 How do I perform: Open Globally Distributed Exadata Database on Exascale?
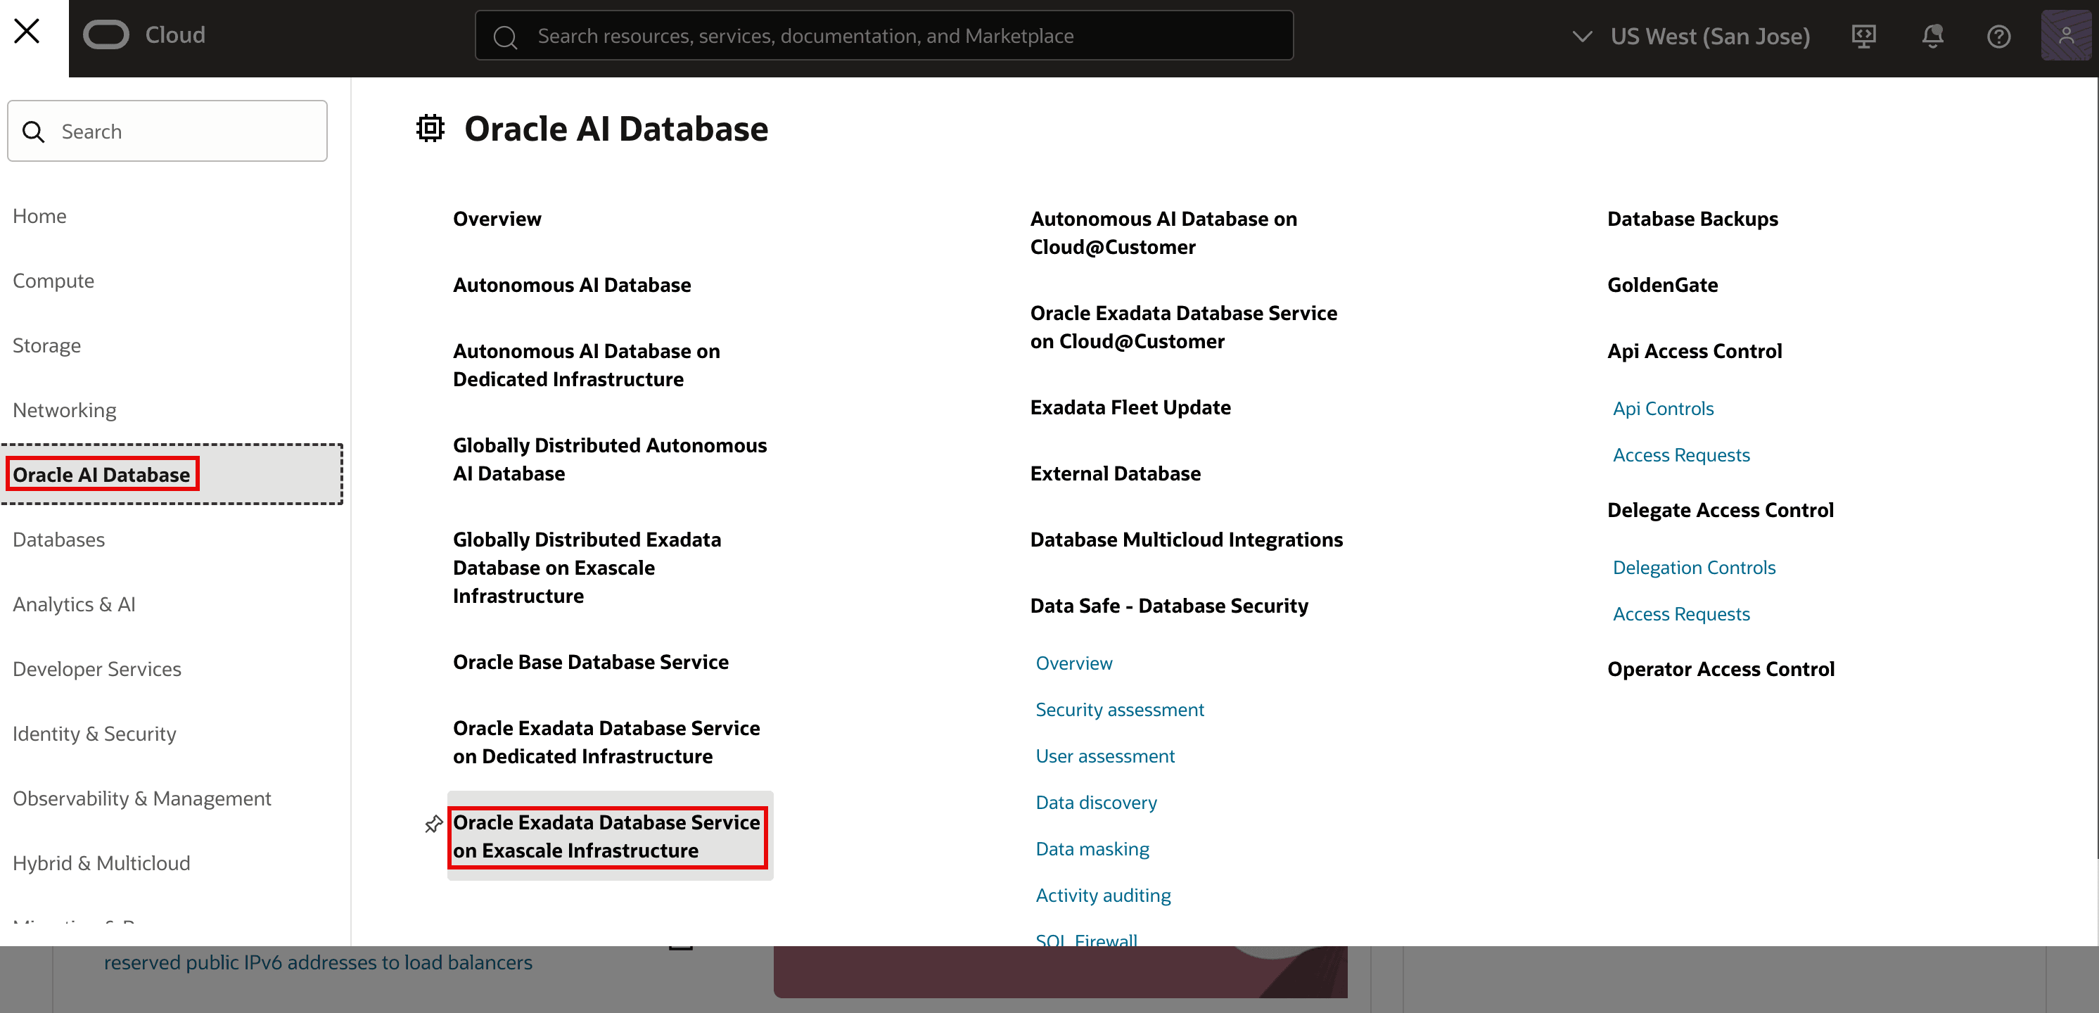[x=587, y=567]
